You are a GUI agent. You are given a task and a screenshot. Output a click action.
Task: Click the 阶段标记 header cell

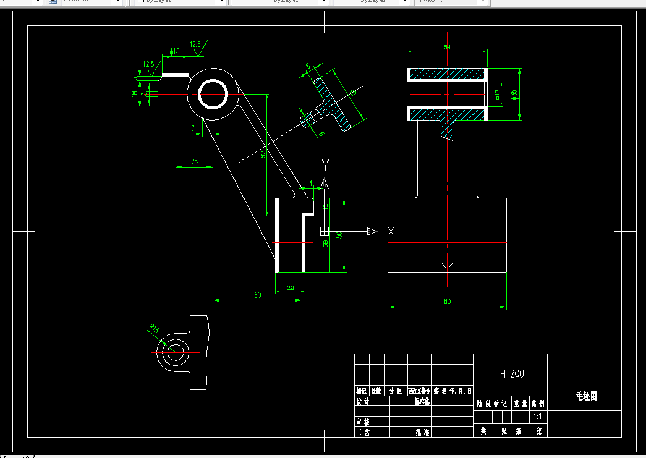point(492,404)
